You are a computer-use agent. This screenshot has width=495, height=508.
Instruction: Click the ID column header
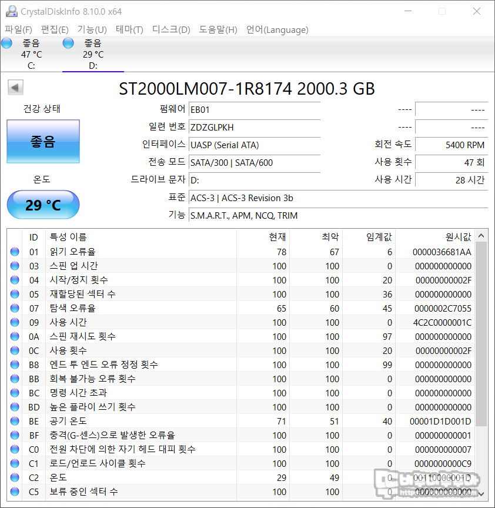[34, 237]
